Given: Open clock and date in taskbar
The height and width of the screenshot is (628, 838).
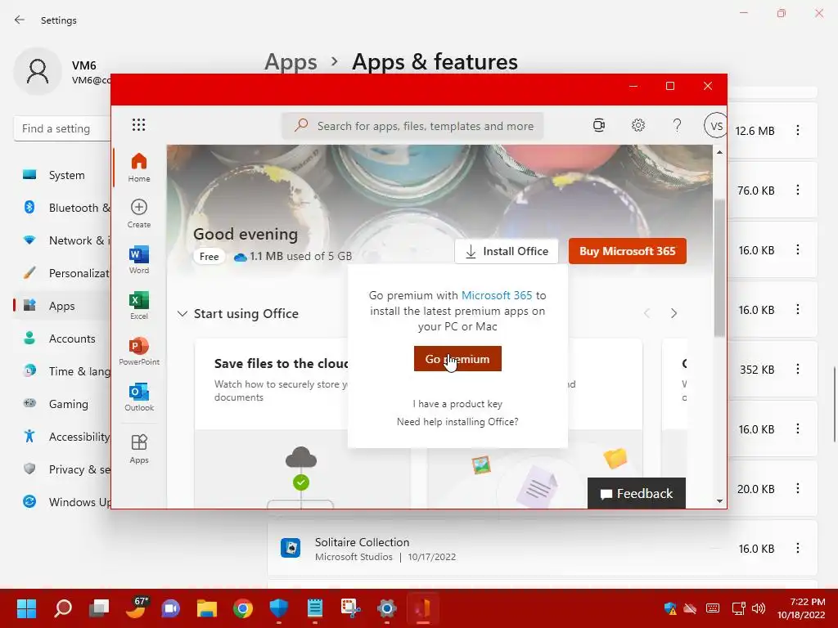Looking at the screenshot, I should coord(800,608).
